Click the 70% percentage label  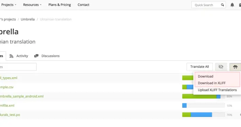coord(229,115)
